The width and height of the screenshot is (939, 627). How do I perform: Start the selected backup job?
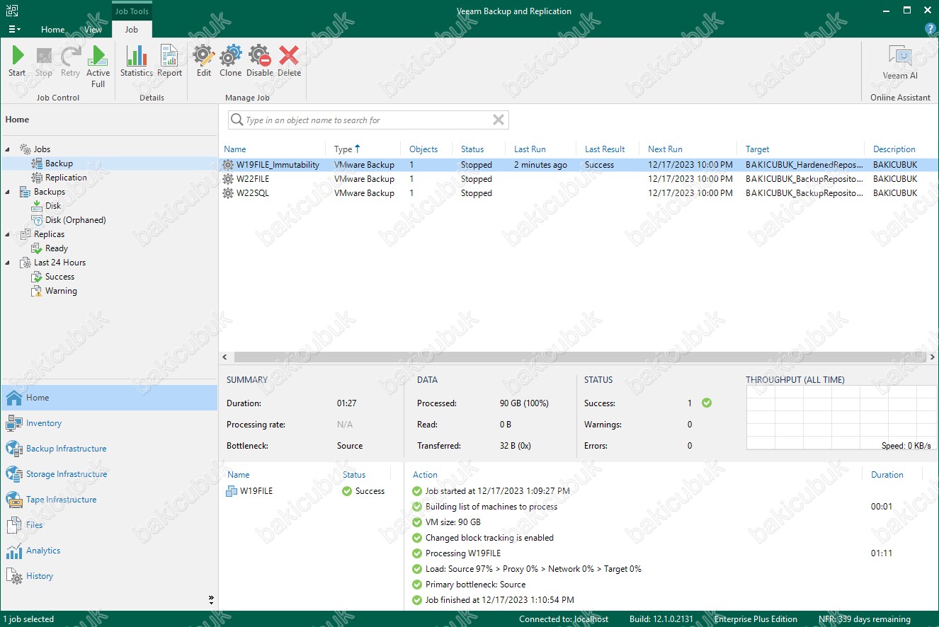(x=17, y=61)
